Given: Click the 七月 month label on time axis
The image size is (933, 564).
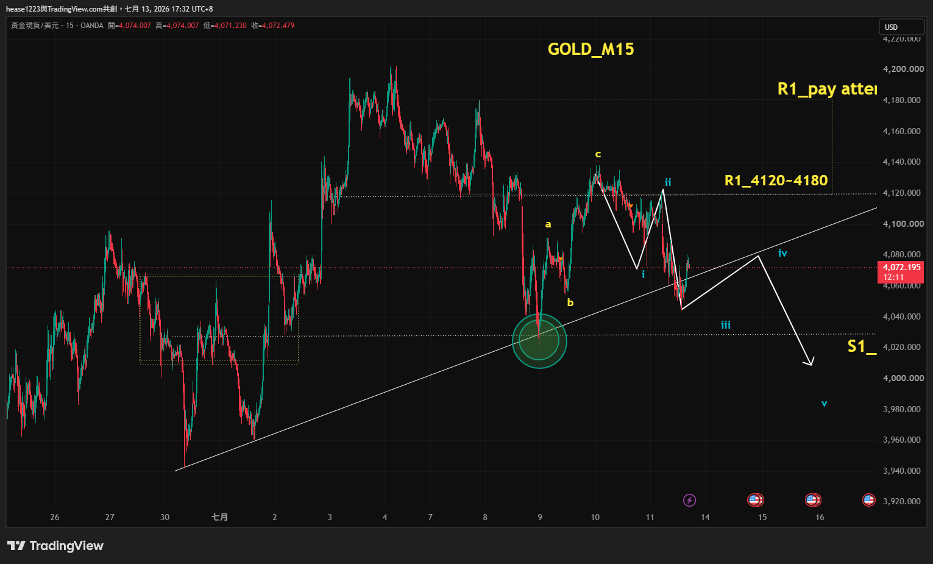Looking at the screenshot, I should 219,517.
